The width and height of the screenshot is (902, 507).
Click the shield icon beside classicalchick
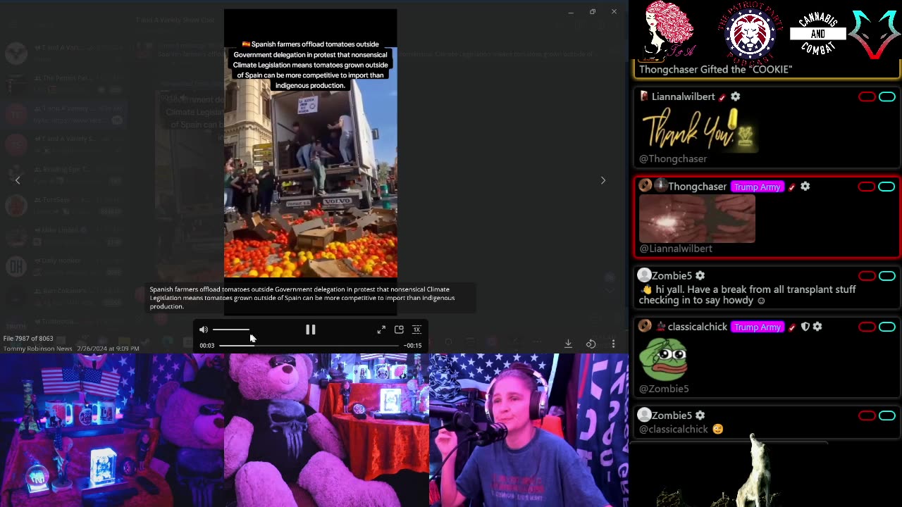[805, 327]
